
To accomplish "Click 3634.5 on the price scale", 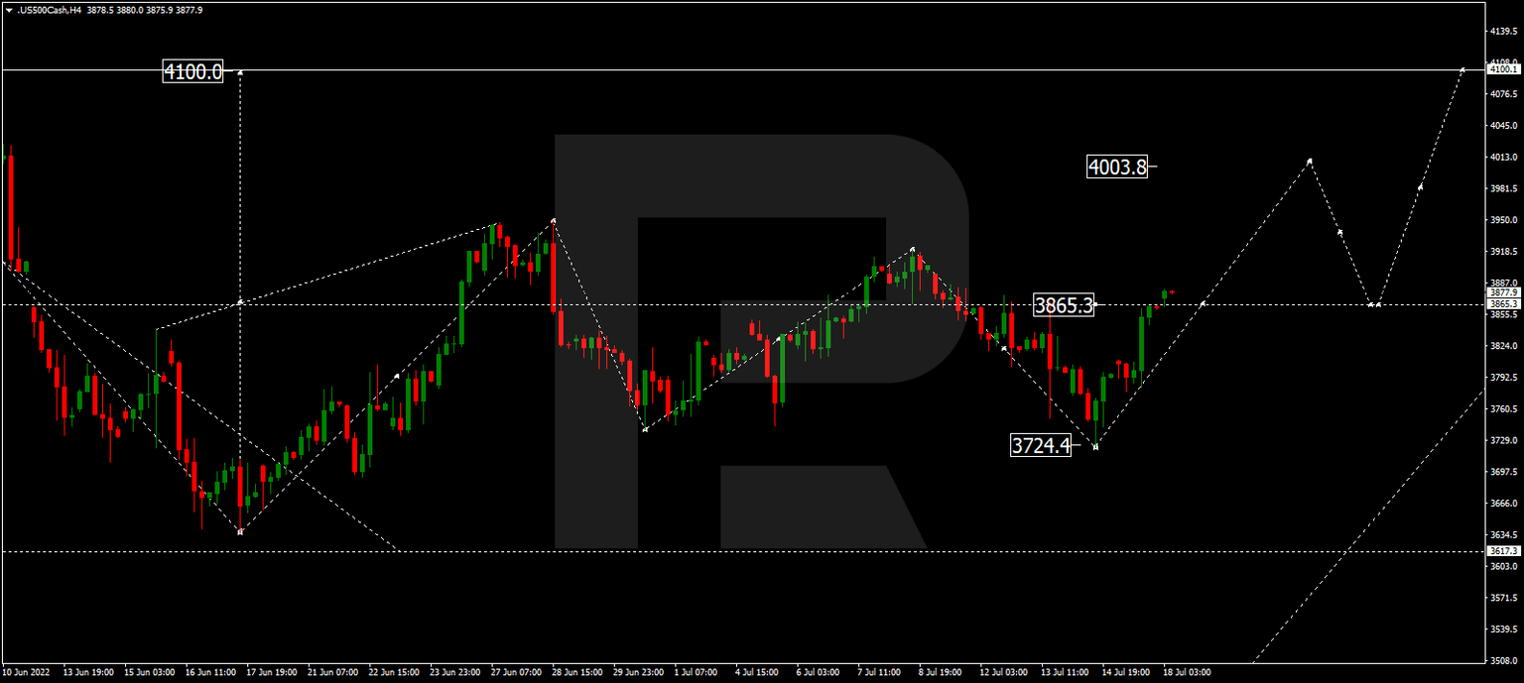I will point(1503,534).
